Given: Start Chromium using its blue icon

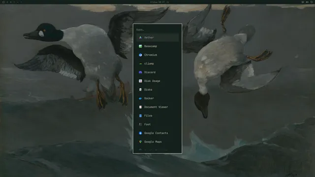Looking at the screenshot, I should (x=140, y=55).
